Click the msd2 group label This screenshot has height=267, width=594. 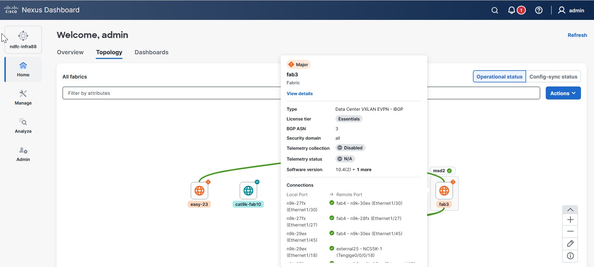(x=442, y=171)
